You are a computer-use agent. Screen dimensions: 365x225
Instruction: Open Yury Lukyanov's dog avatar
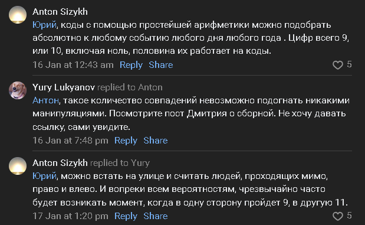coord(18,90)
